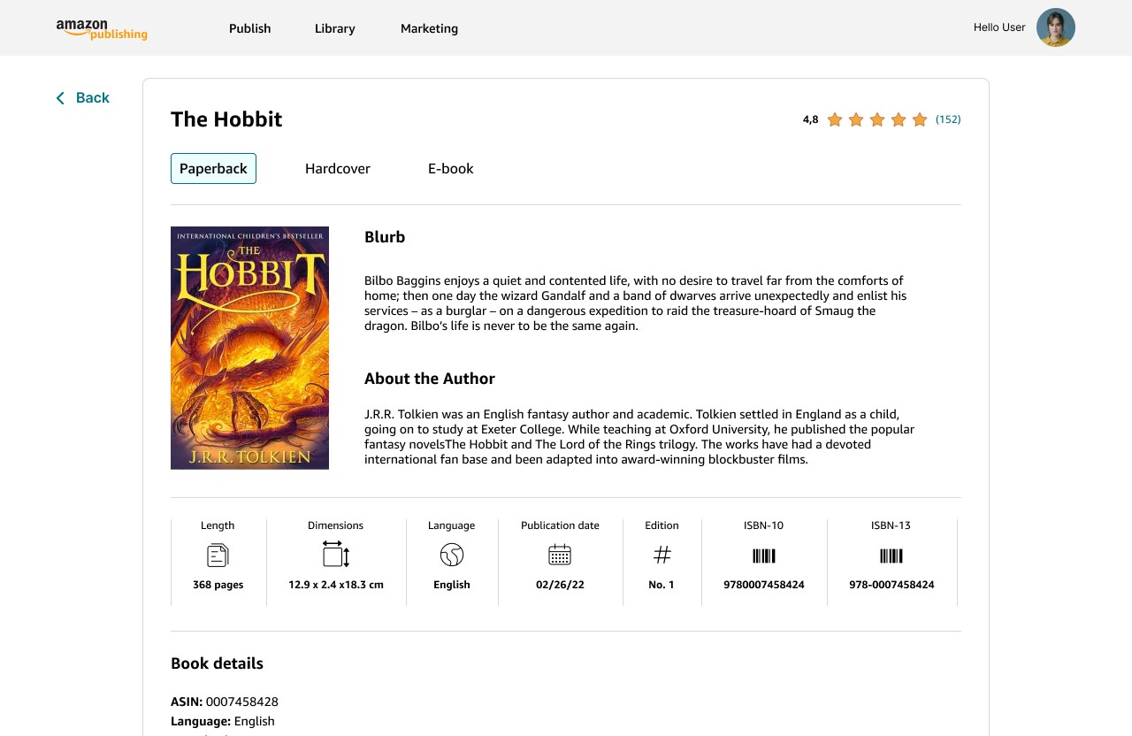The image size is (1132, 736).
Task: Click the Publication date calendar icon
Action: click(x=560, y=555)
